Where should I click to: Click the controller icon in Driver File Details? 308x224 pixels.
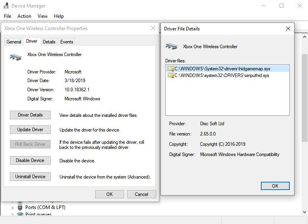[x=171, y=46]
